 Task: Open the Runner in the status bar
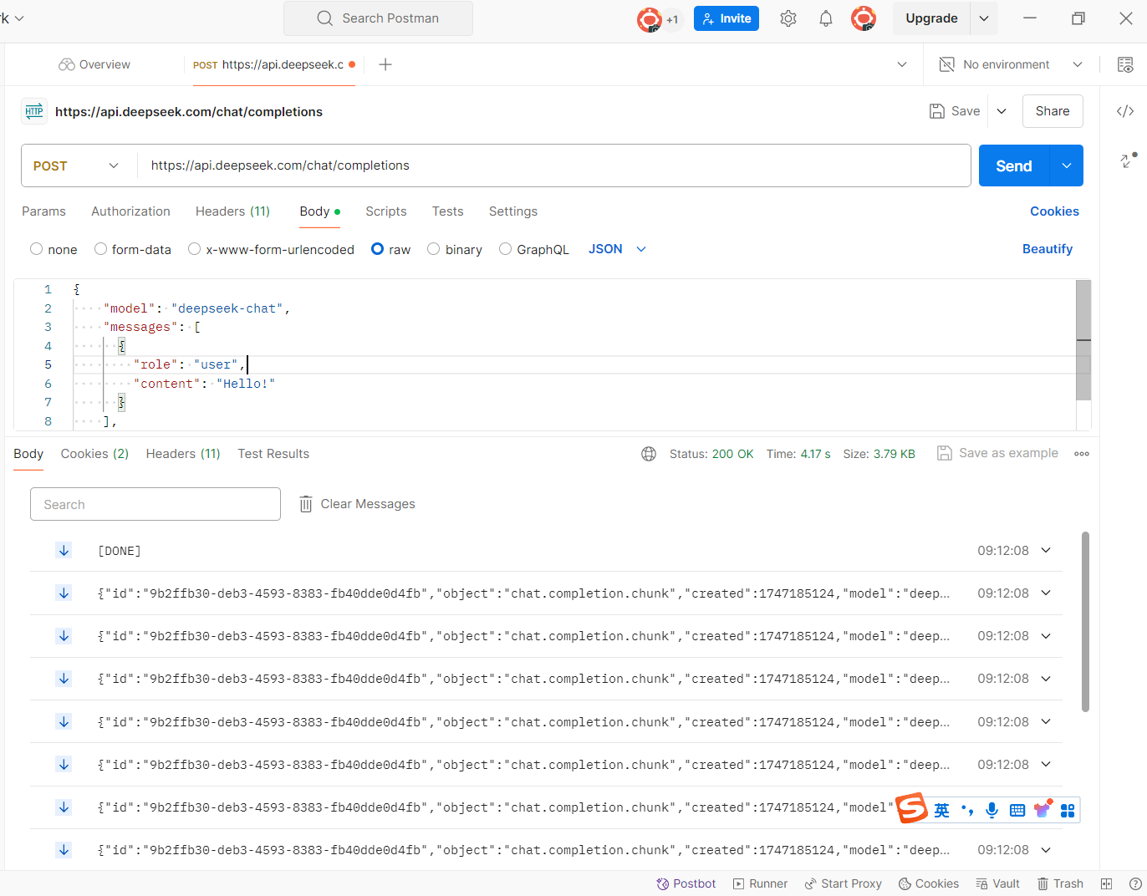point(760,883)
